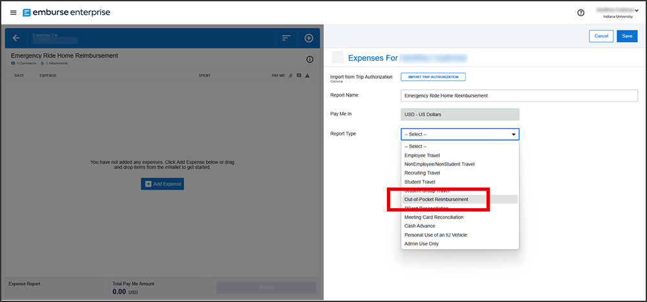Screen dimensions: 647x302
Task: Choose Recruiting Travel report type
Action: point(422,173)
